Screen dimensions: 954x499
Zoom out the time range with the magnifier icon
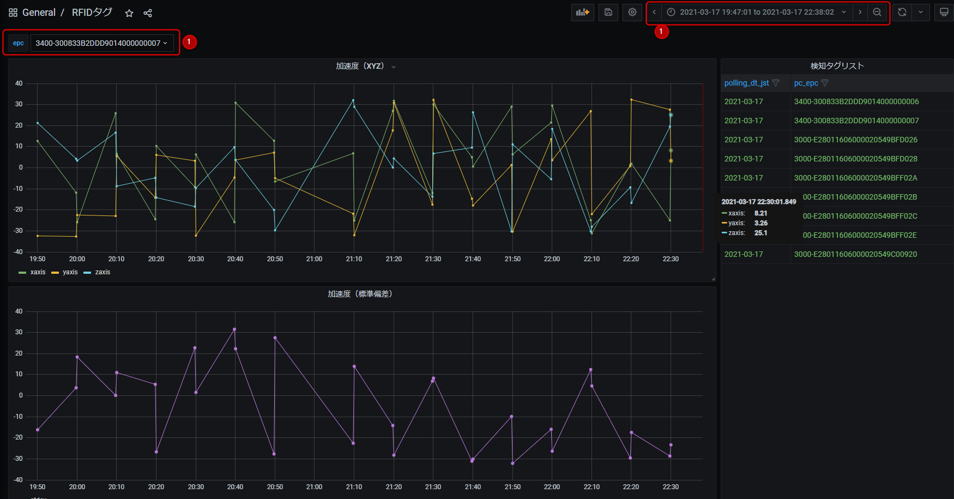[x=878, y=12]
